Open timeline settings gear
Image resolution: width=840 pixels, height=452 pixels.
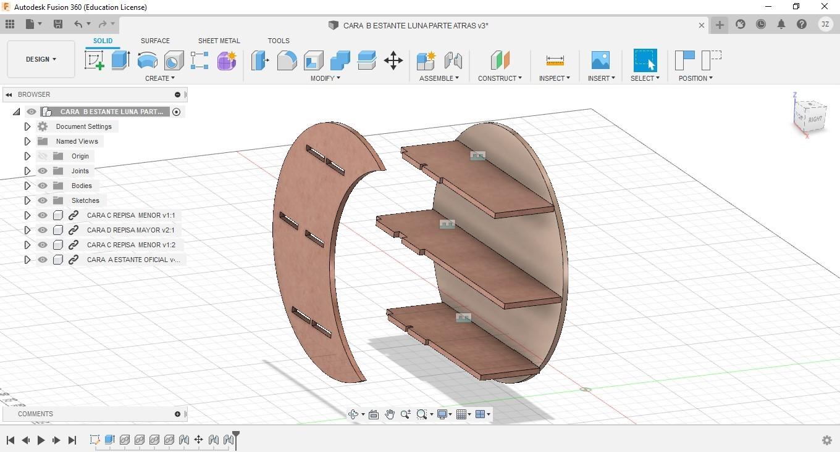pos(827,440)
